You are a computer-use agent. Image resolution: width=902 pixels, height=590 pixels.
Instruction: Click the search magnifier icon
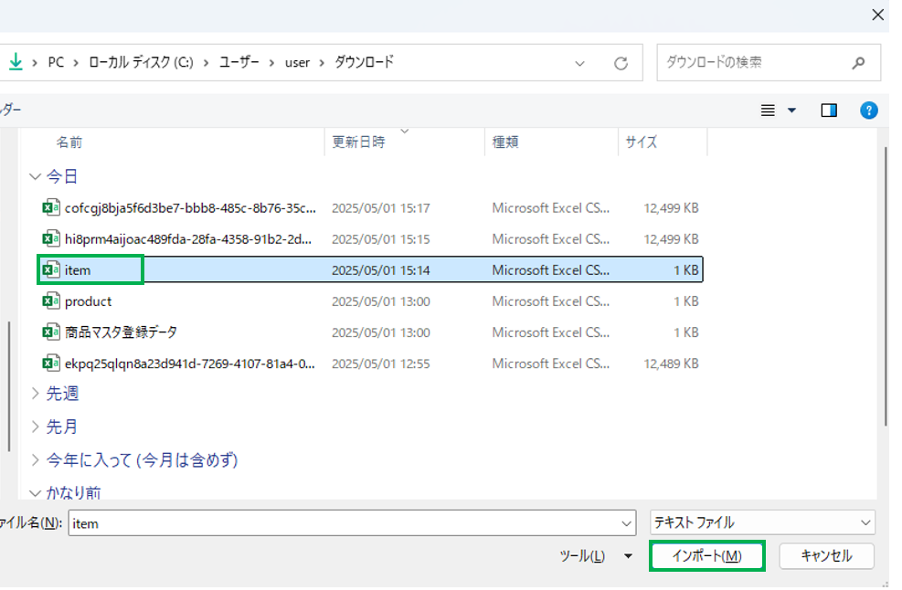point(858,63)
